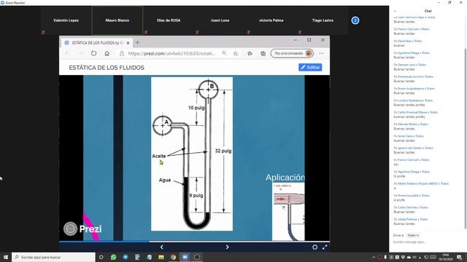This screenshot has height=262, width=467.
Task: Click the Windows taskbar search box
Action: pos(53,257)
